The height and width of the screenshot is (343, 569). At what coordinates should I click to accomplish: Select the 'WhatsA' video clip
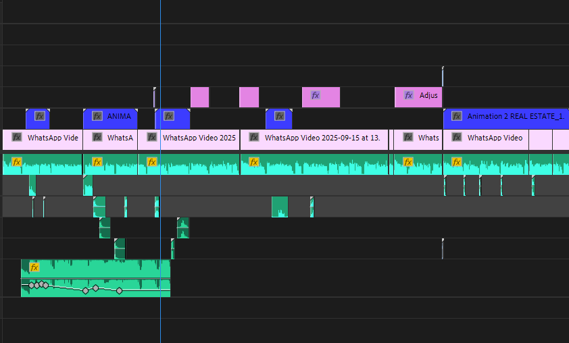pyautogui.click(x=110, y=140)
